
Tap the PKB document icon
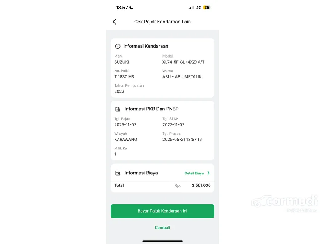point(118,109)
